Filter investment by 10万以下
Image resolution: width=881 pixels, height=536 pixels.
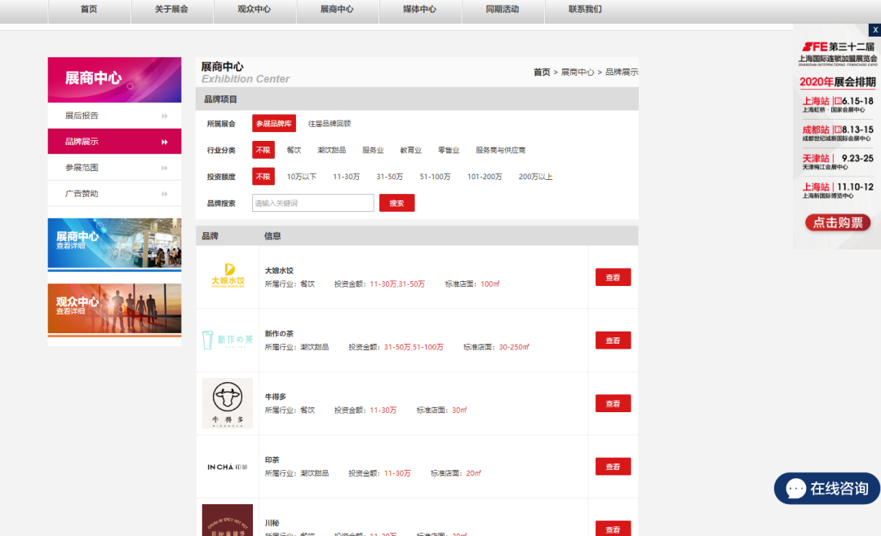(302, 177)
